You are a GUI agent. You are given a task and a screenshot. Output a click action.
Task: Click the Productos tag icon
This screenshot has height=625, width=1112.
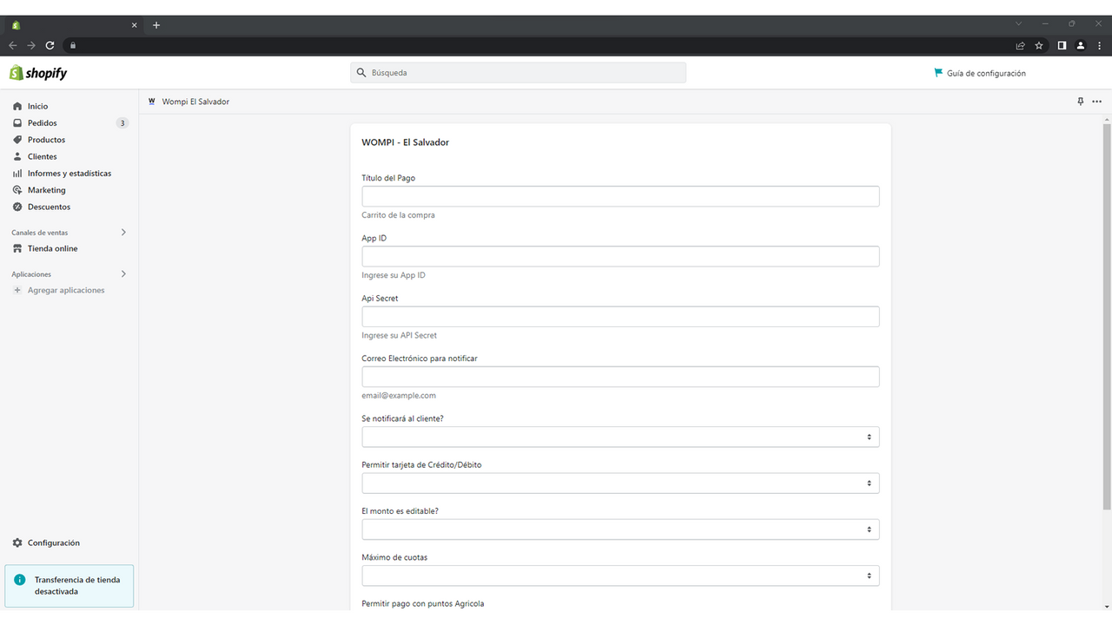(x=17, y=140)
